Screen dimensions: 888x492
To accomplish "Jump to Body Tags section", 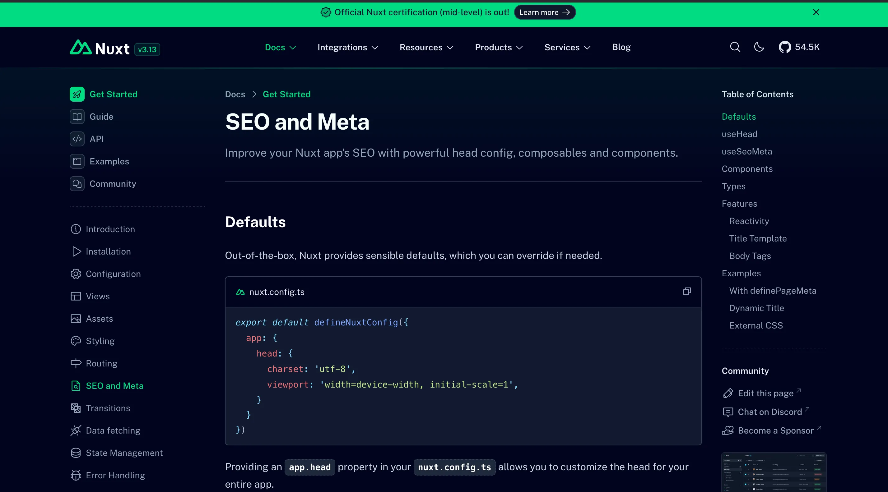I will [x=750, y=256].
